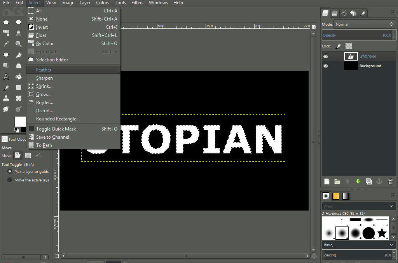Image resolution: width=398 pixels, height=263 pixels.
Task: Select the Perspective tool
Action: click(x=19, y=66)
